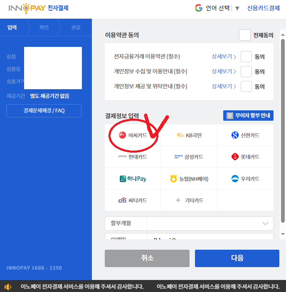
Task: Expand 상세보기 for 전자금융거래 이용약관
Action: [224, 56]
